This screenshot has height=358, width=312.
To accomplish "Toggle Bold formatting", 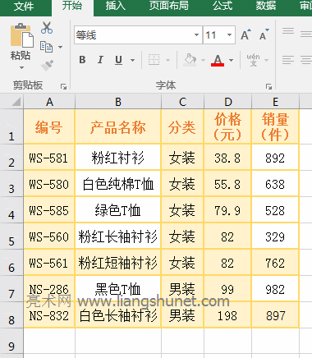I will (82, 60).
